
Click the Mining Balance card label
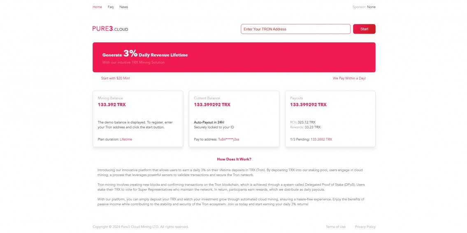point(110,98)
